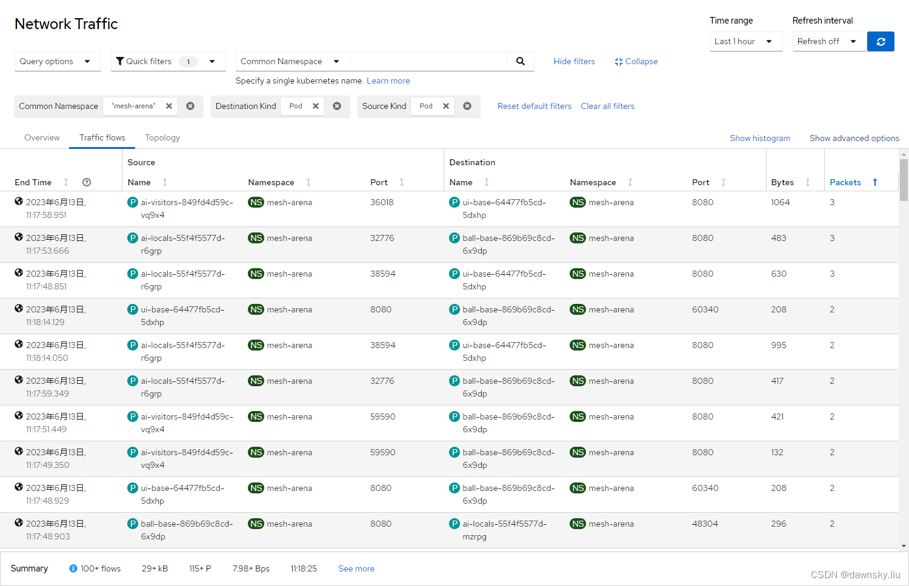This screenshot has height=586, width=909.
Task: Click Bytes value 1064
Action: point(781,202)
